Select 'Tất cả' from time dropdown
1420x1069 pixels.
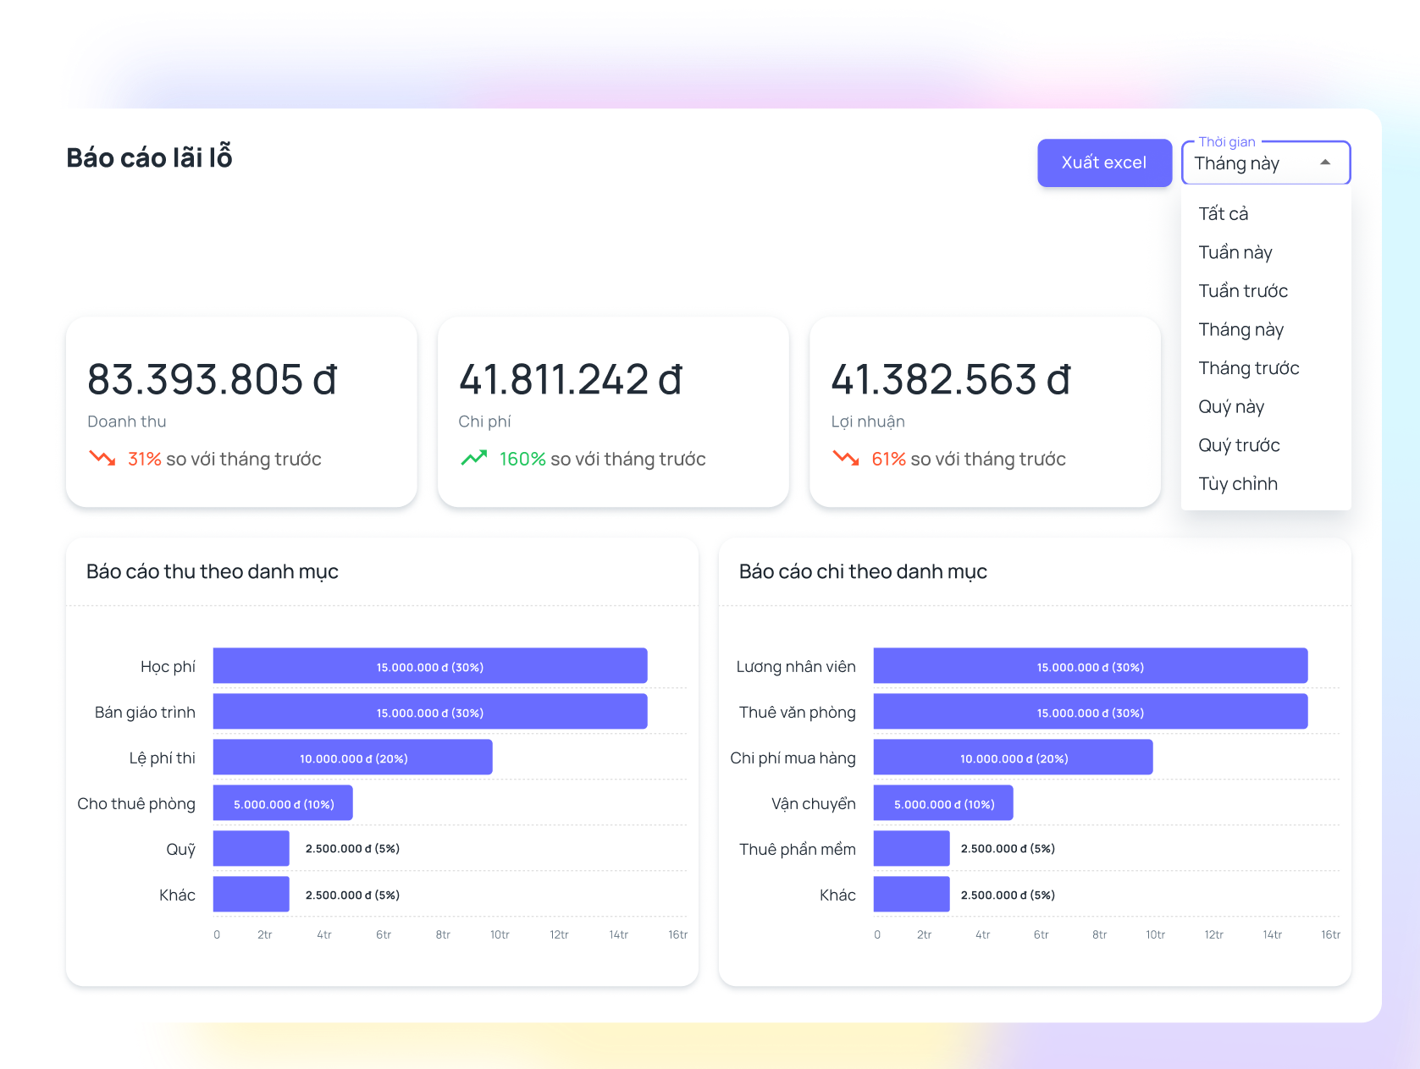coord(1224,213)
